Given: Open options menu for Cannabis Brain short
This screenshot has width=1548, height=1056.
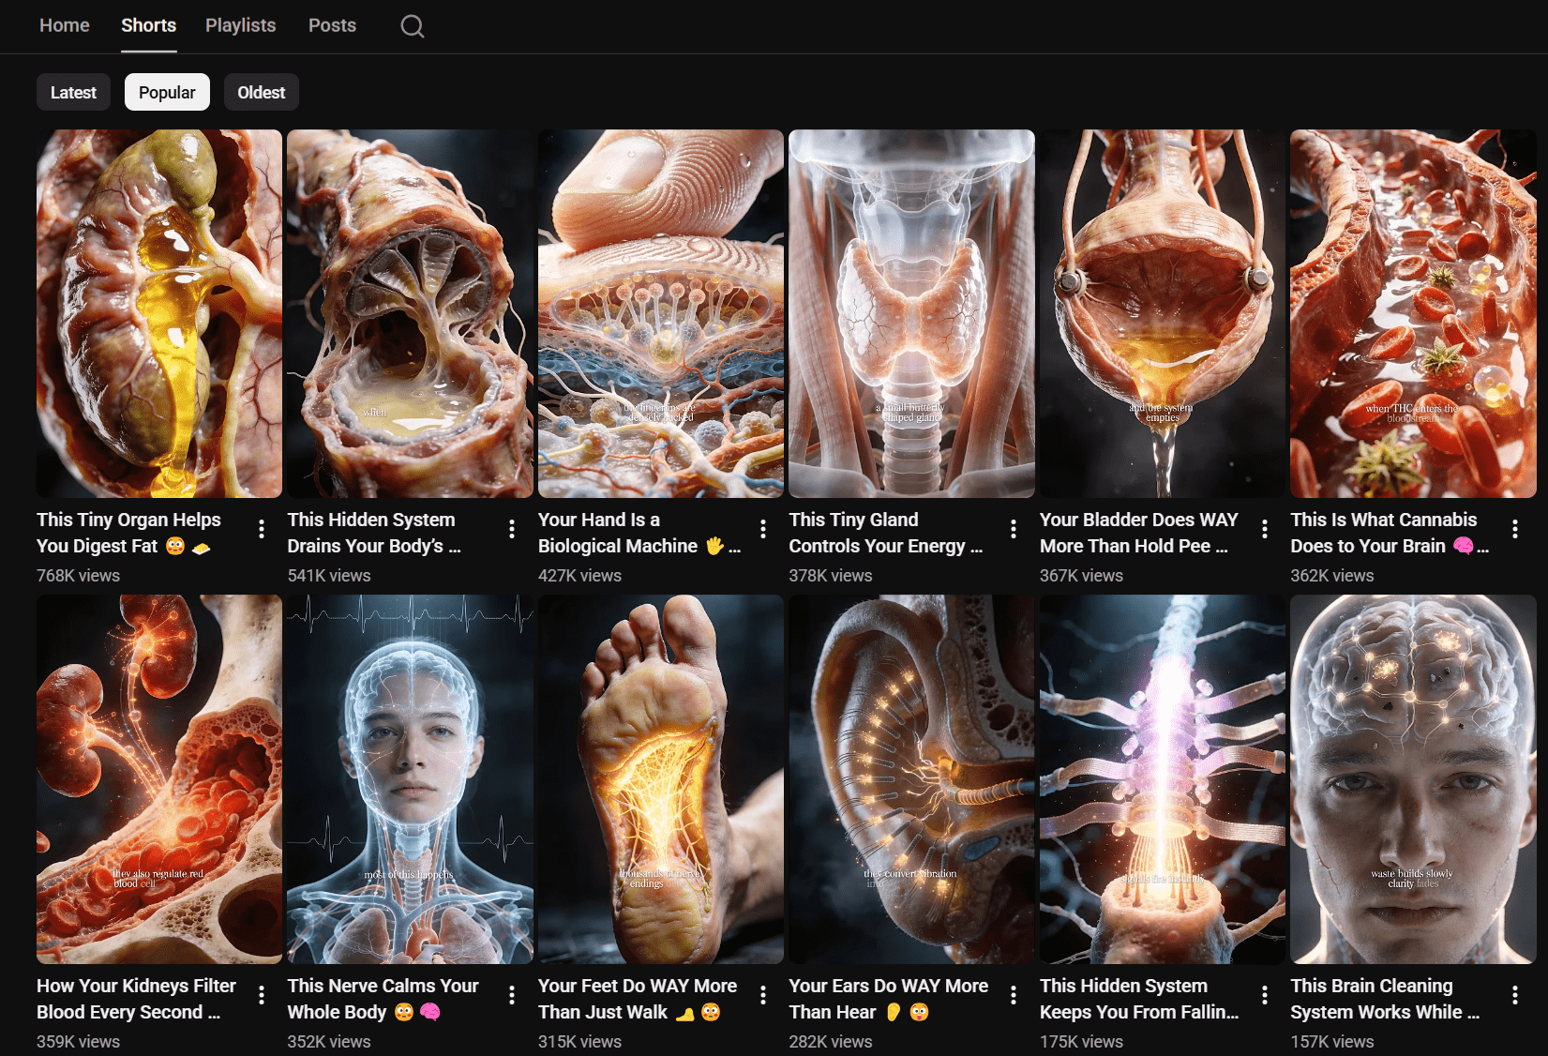Looking at the screenshot, I should click(1514, 529).
